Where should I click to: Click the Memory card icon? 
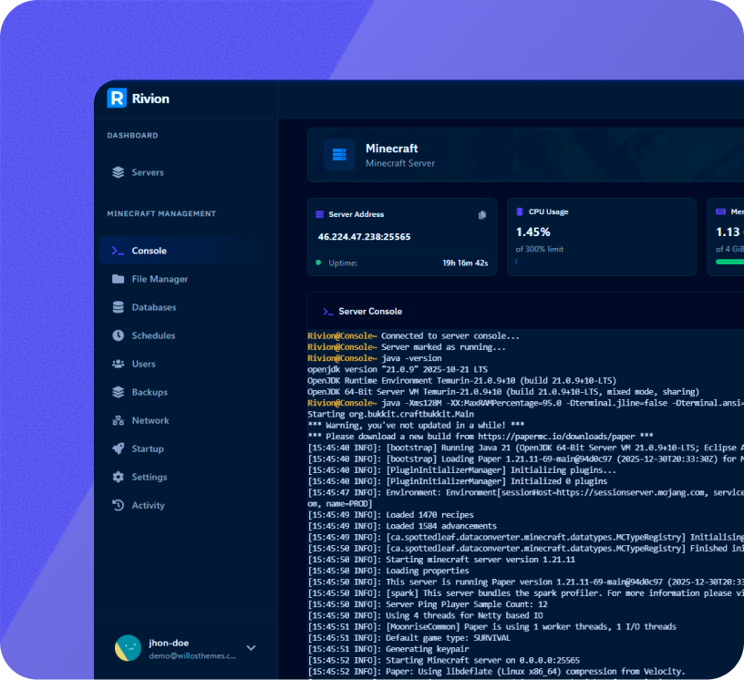(720, 211)
